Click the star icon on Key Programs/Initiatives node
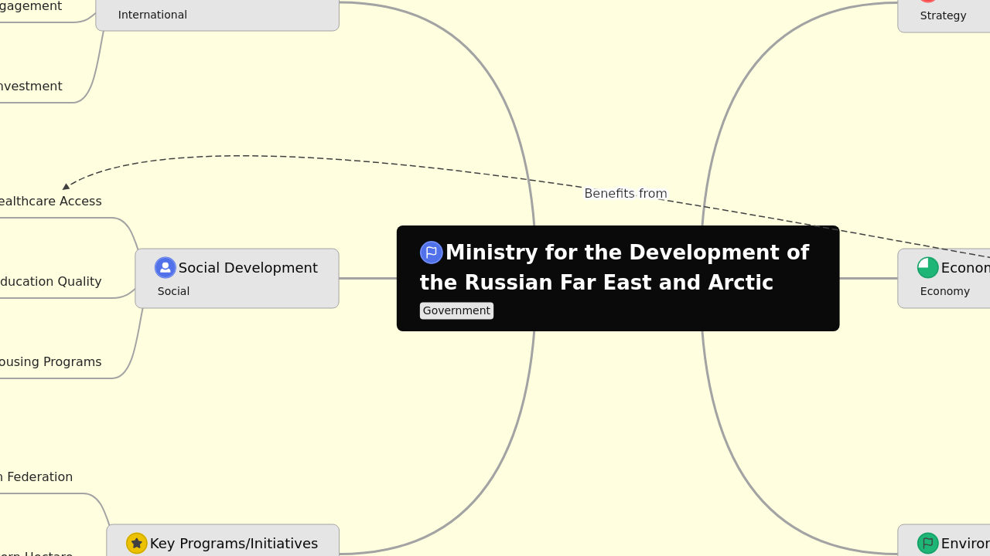This screenshot has width=990, height=556. 137,544
